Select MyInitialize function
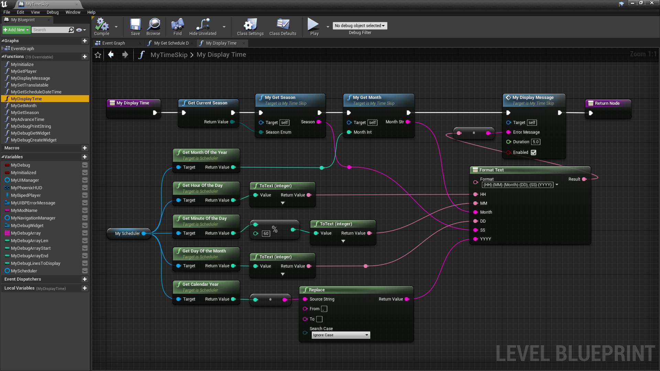Image resolution: width=660 pixels, height=371 pixels. [x=22, y=65]
